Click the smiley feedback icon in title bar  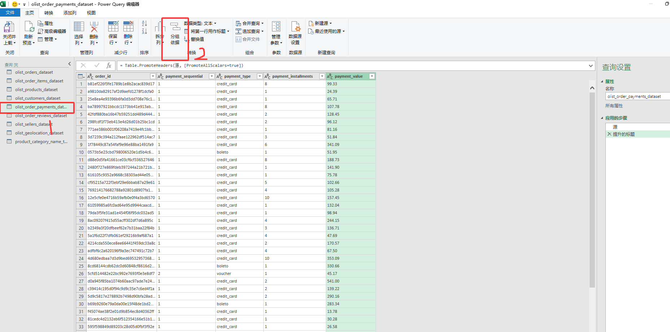point(14,4)
